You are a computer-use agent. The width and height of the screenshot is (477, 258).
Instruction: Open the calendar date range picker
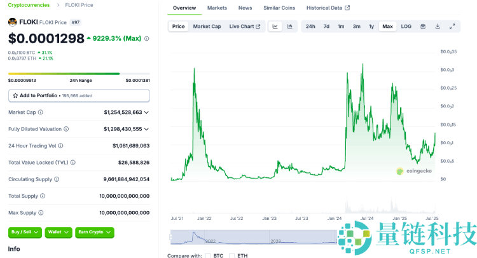tap(423, 26)
